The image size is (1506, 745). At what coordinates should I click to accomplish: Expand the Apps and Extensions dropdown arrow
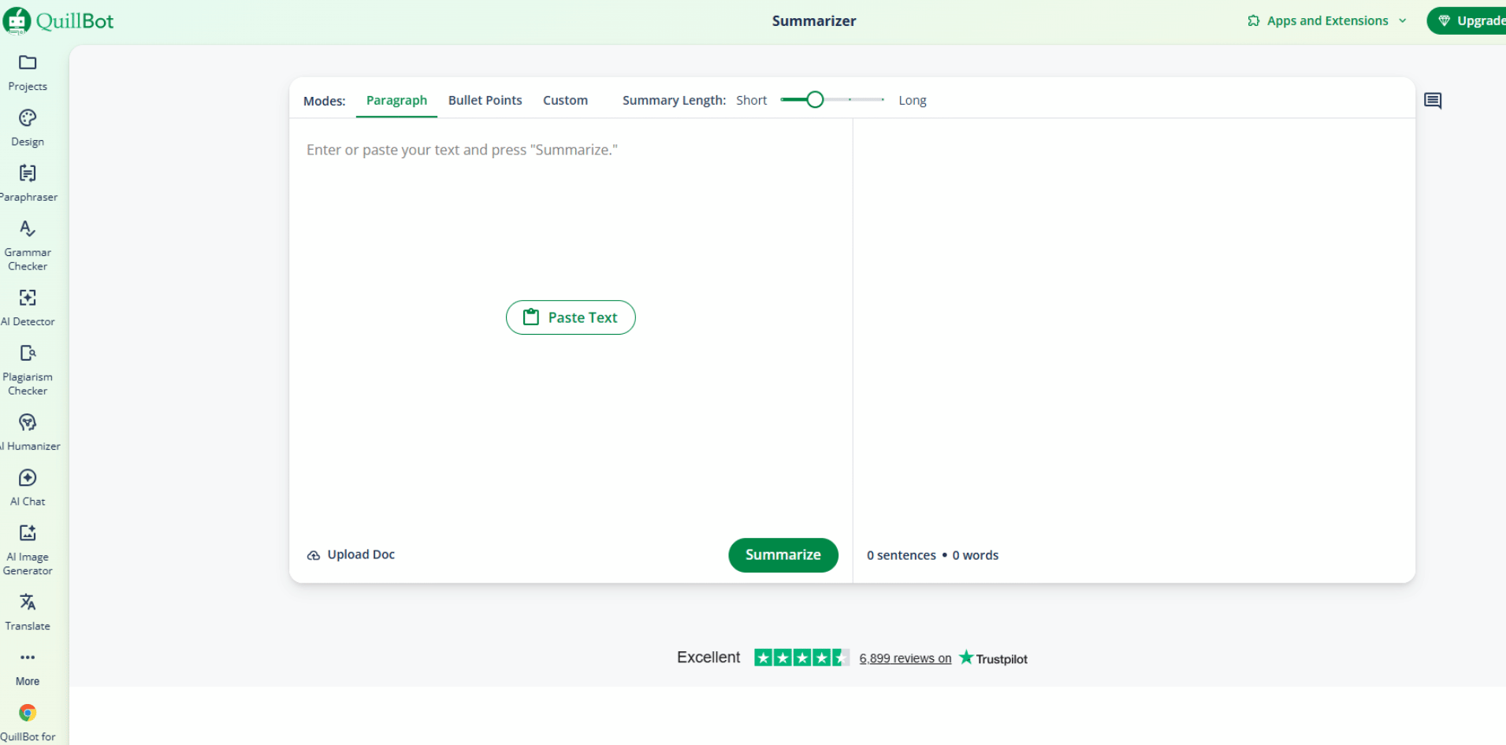click(1403, 21)
